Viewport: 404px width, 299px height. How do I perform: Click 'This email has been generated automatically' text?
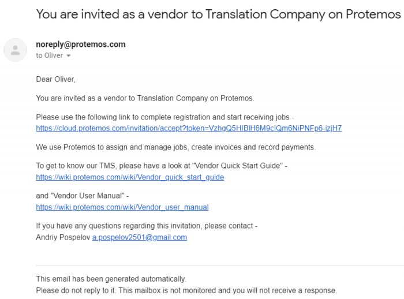(111, 279)
